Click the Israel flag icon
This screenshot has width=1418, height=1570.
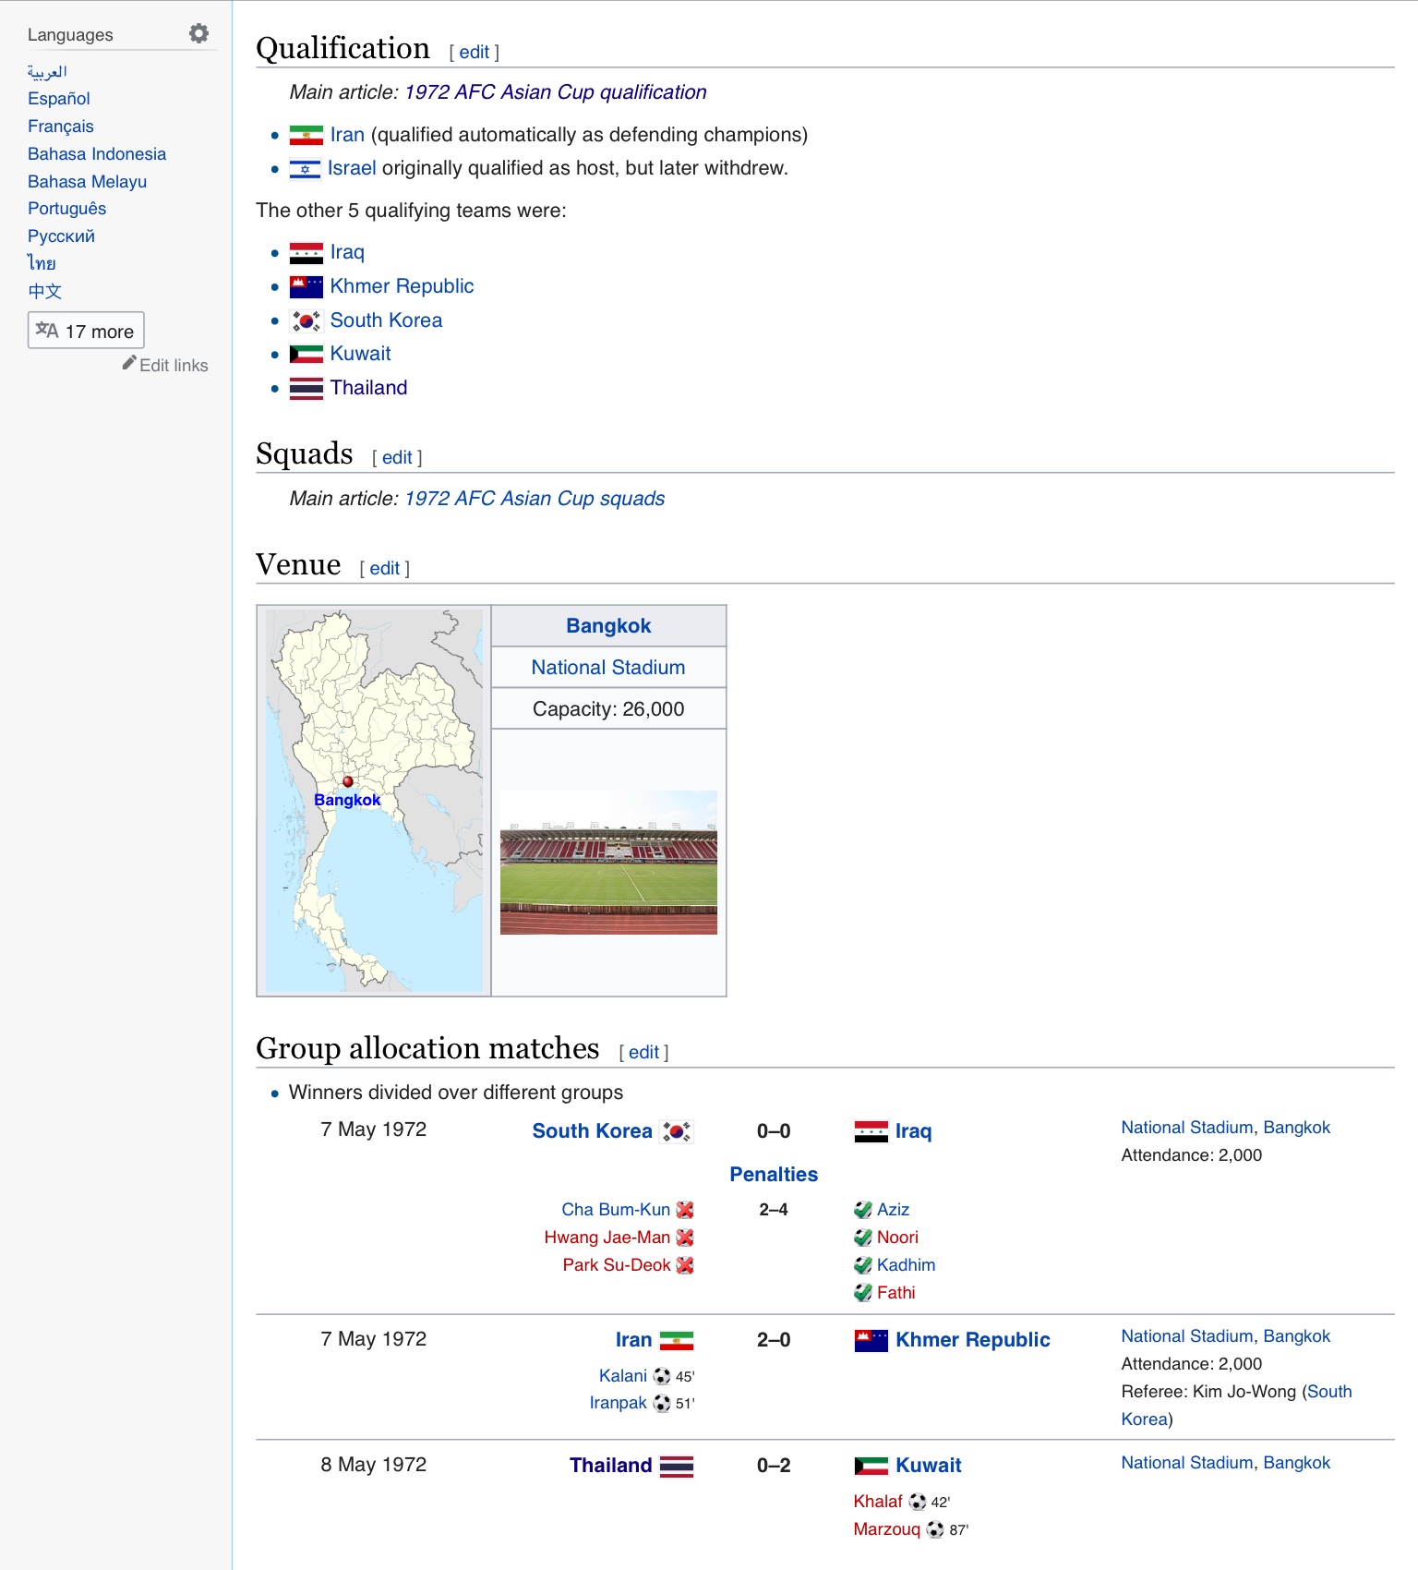coord(305,169)
